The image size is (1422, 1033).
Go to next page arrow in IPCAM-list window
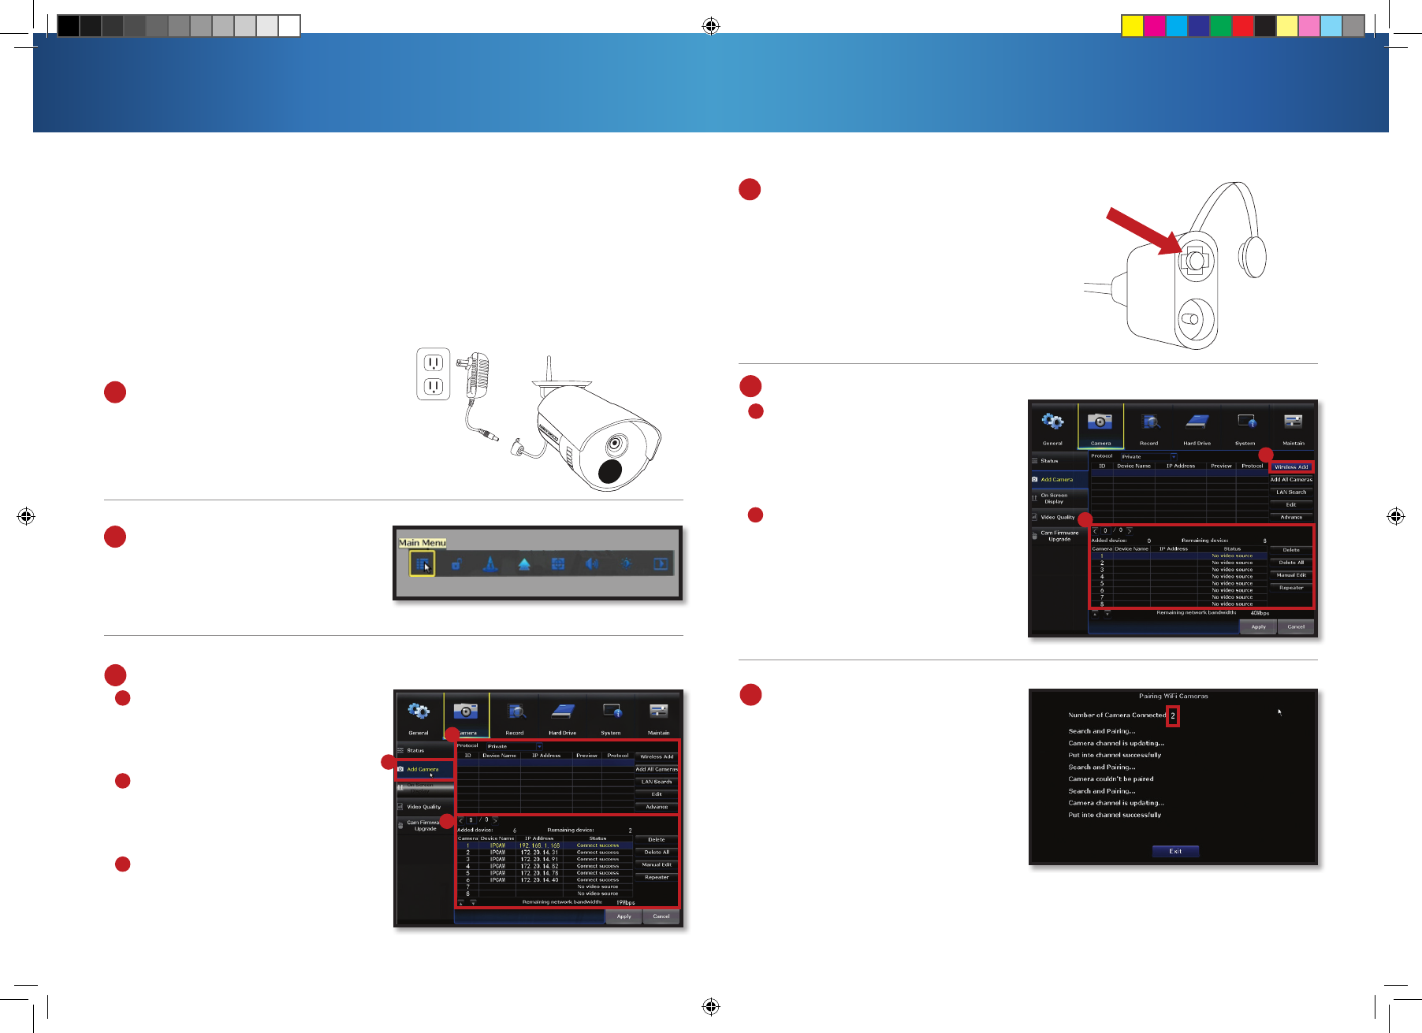click(495, 820)
